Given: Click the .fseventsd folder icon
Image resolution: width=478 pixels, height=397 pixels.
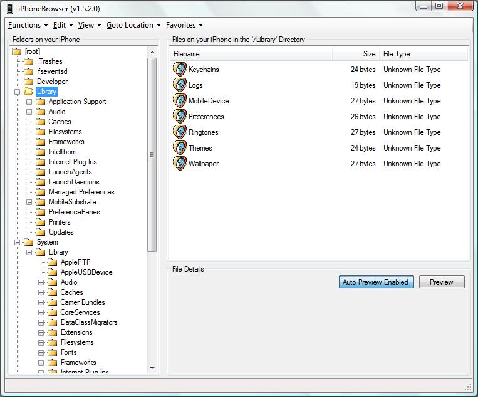Looking at the screenshot, I should click(x=29, y=71).
